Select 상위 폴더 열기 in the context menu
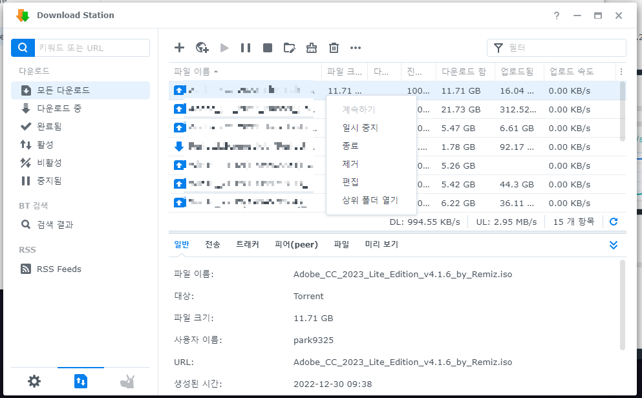Image resolution: width=642 pixels, height=398 pixels. tap(370, 200)
